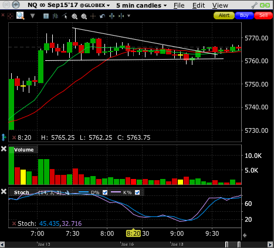Image resolution: width=274 pixels, height=248 pixels.
Task: Click scrollbar right arrow
Action: pyautogui.click(x=270, y=244)
